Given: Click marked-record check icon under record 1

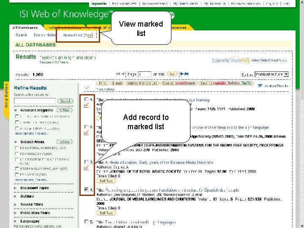Looking at the screenshot, I should [x=86, y=105].
